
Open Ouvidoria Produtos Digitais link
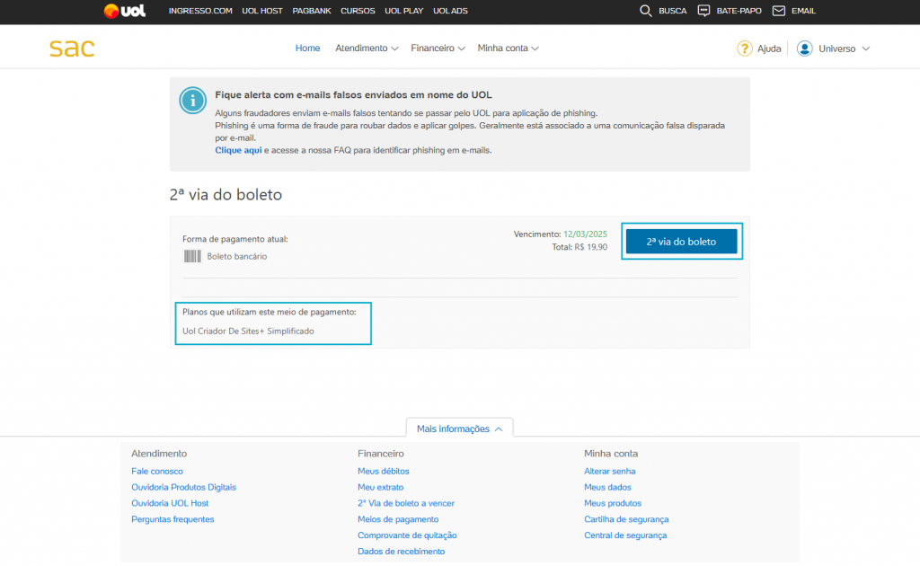[x=183, y=487]
